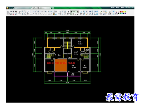Viewport: 141px width, 106px height.
Task: Pick the cyan color swatch
Action: (x=122, y=13)
